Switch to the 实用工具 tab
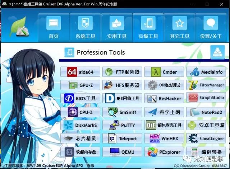This screenshot has width=230, height=169. [117, 28]
